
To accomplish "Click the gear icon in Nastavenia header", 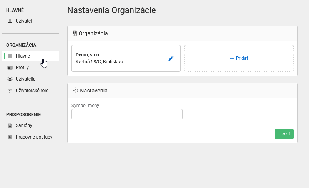I will click(x=75, y=91).
